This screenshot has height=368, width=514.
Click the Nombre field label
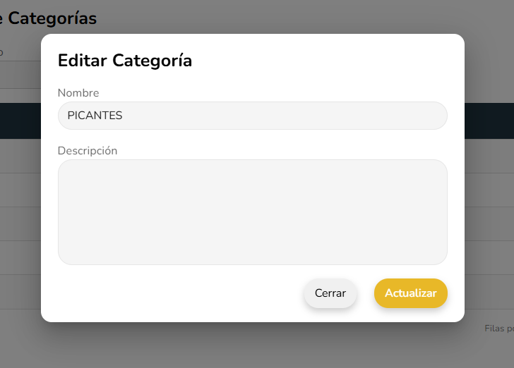tap(78, 93)
